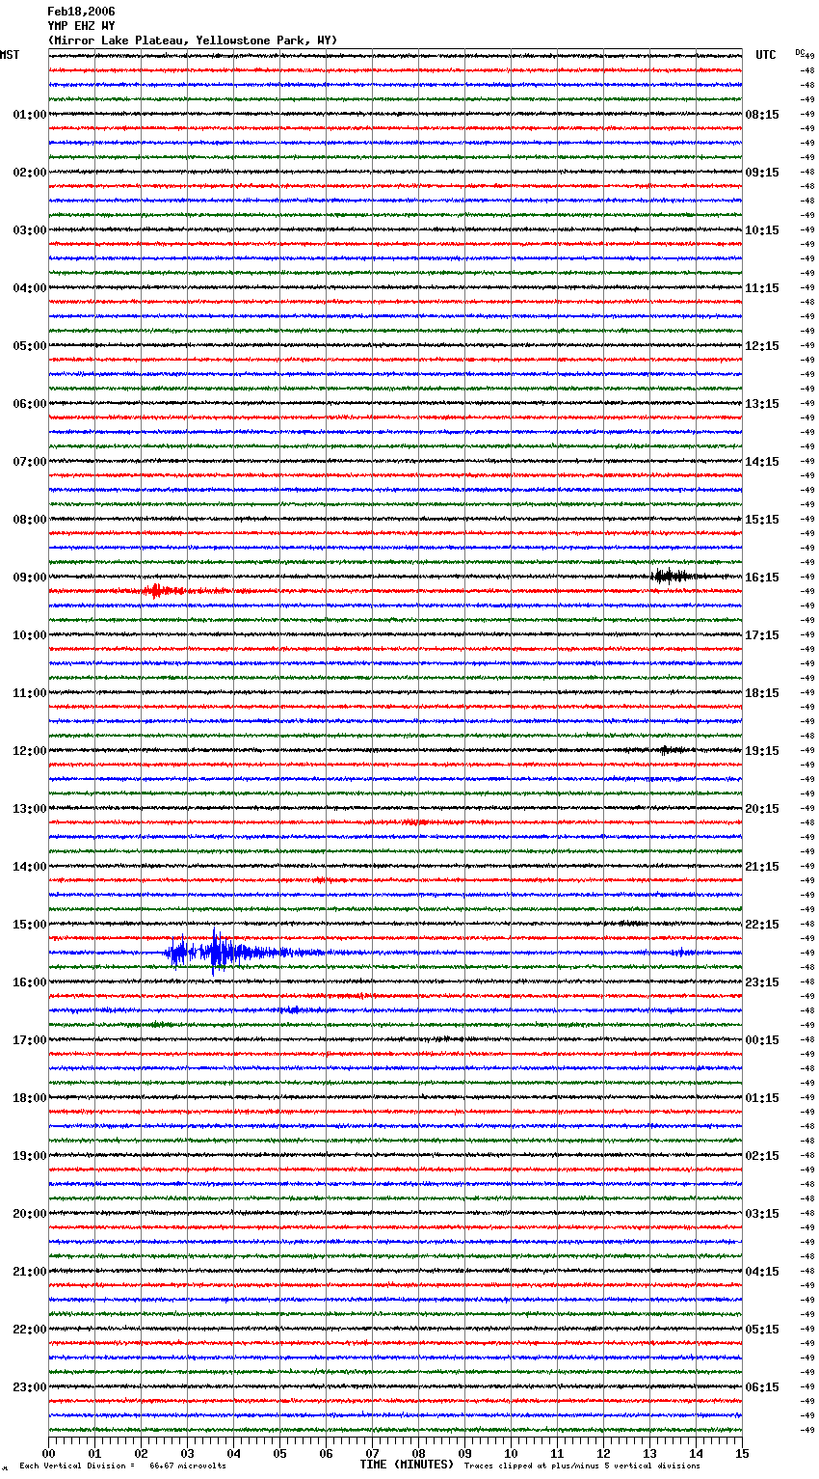Select the 12:15 UTC time label
The image size is (819, 1479).
coord(762,346)
